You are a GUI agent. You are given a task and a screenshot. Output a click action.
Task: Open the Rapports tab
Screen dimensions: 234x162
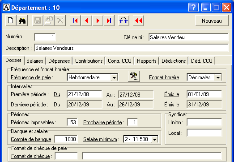pos(147,61)
